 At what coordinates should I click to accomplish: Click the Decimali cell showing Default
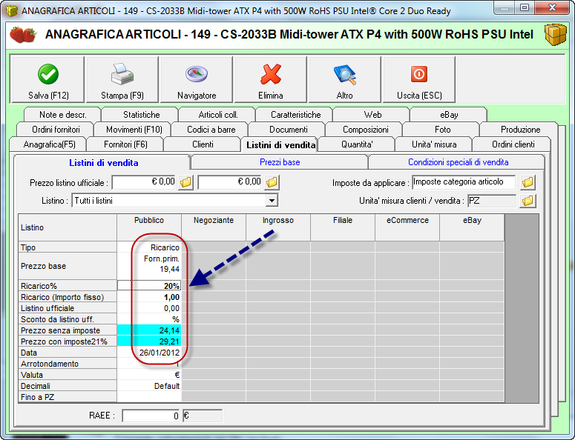(149, 386)
